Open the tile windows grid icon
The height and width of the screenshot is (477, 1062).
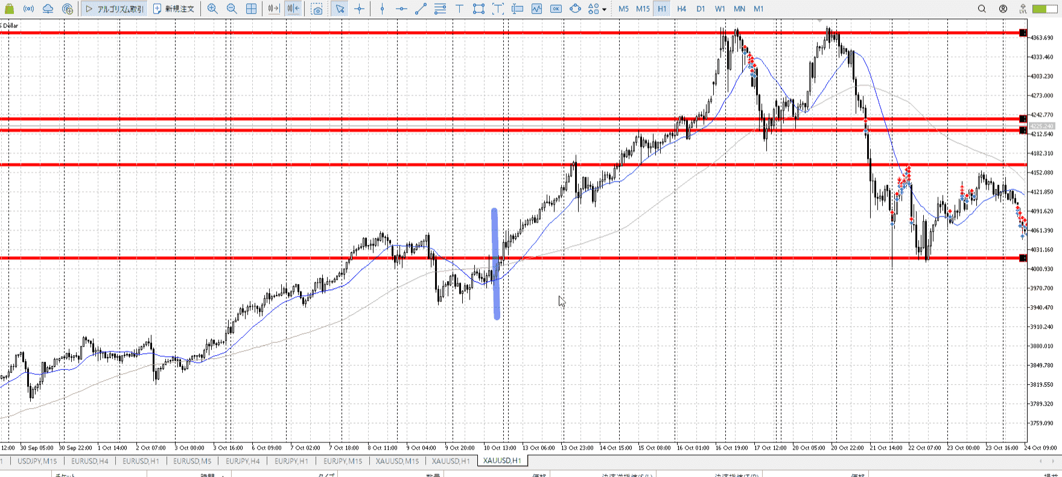(252, 9)
